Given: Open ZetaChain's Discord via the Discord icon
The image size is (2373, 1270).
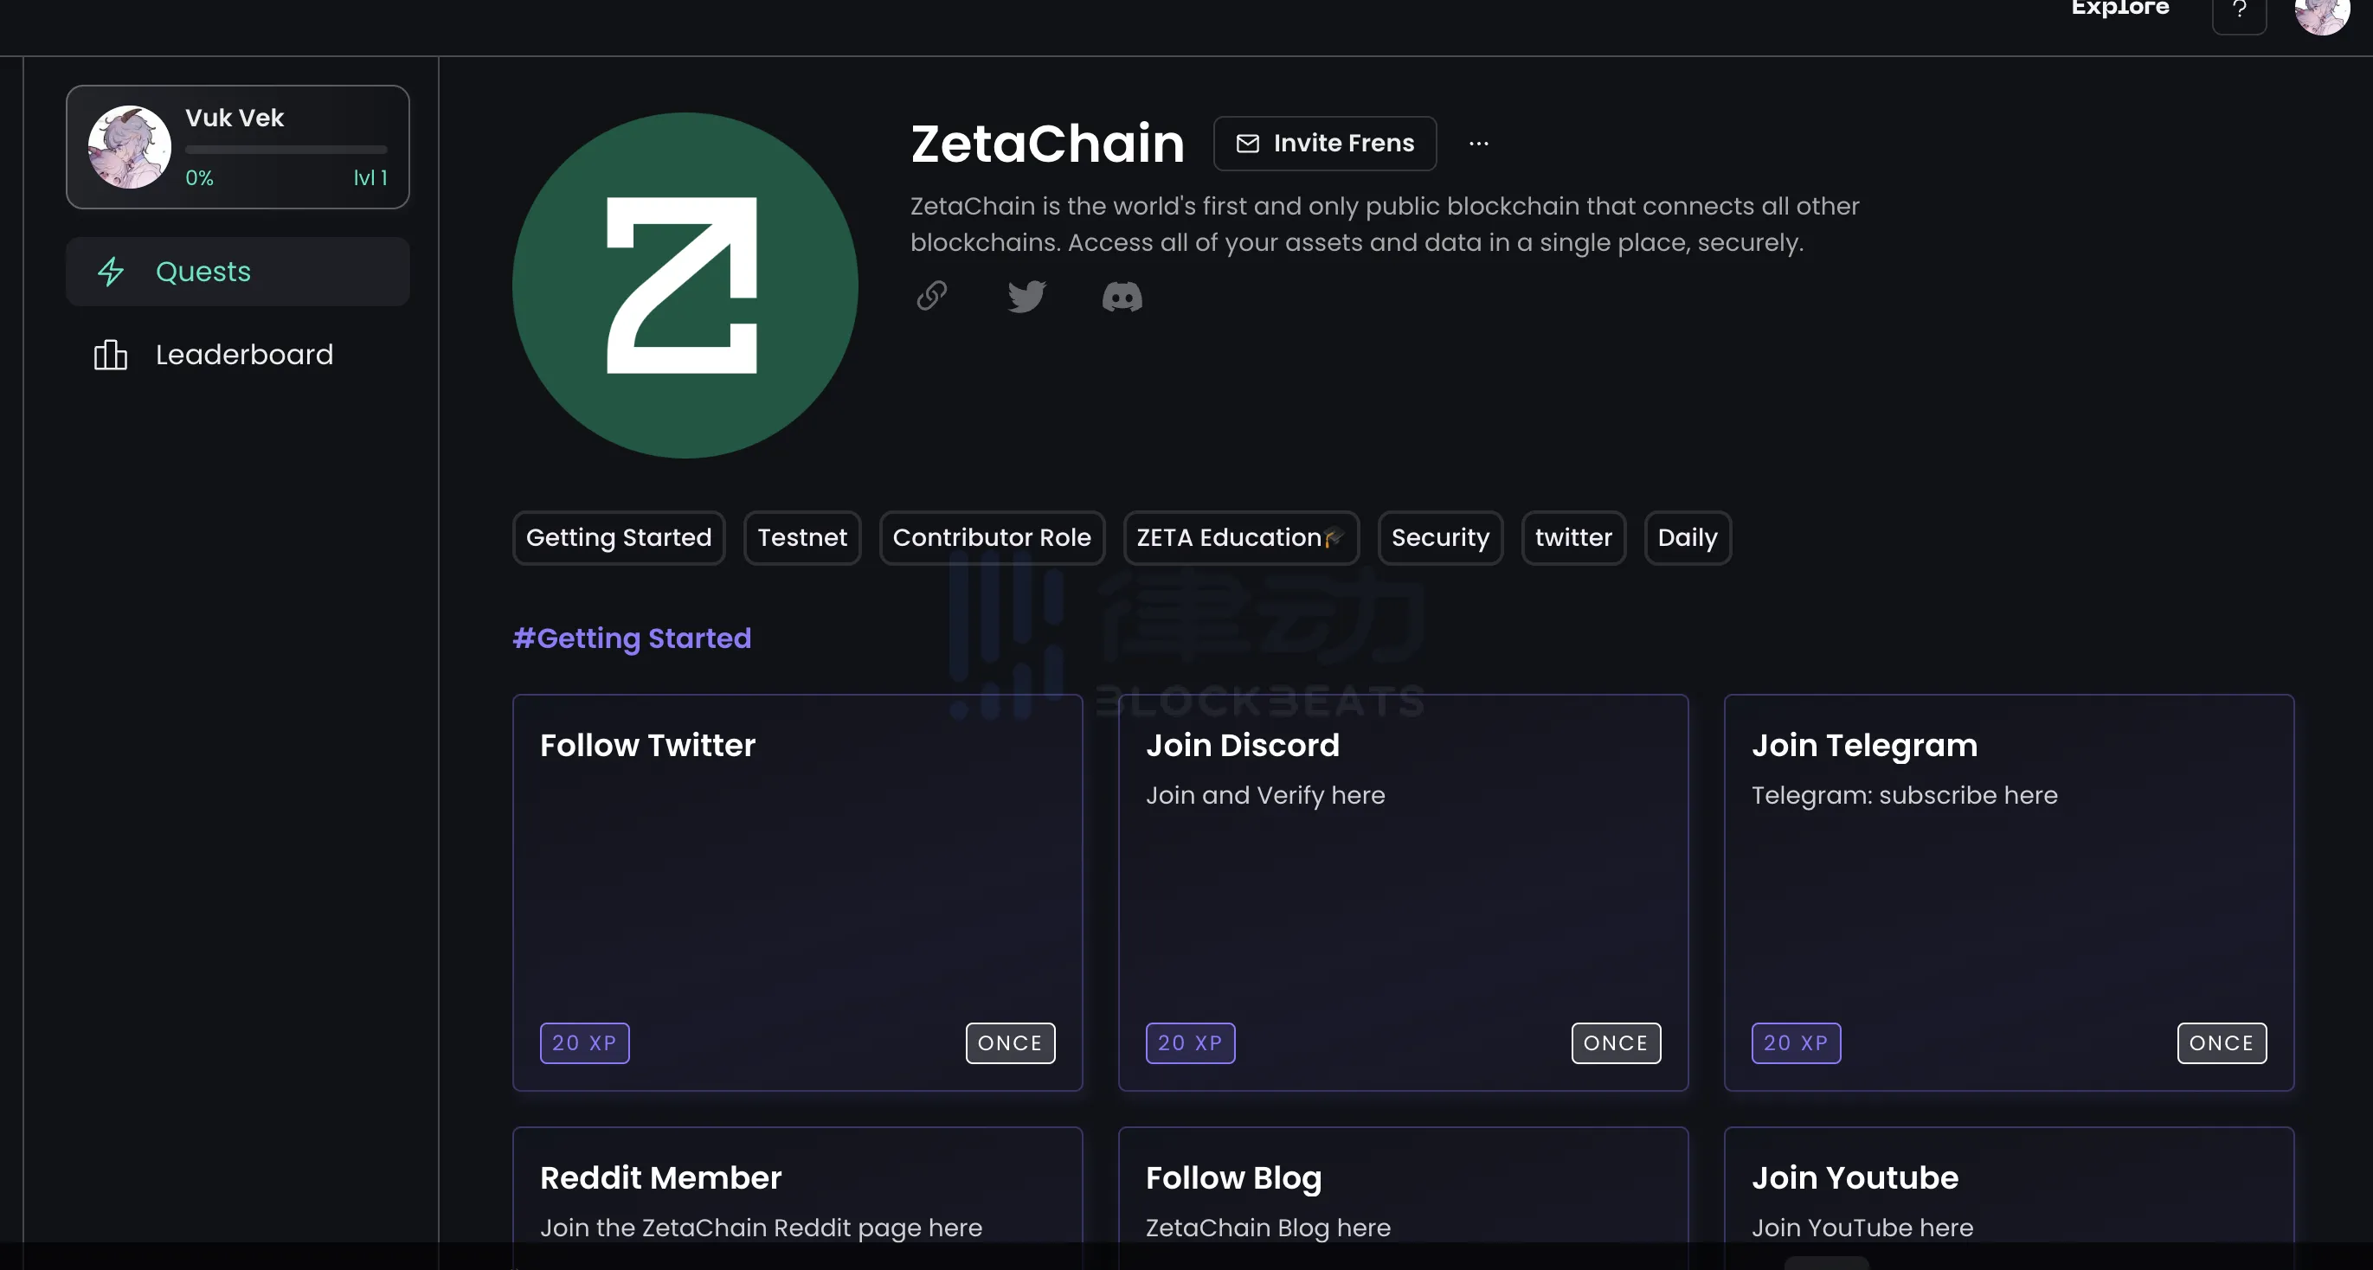Looking at the screenshot, I should click(x=1121, y=297).
